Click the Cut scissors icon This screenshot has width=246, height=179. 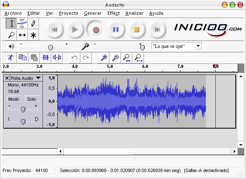point(11,58)
